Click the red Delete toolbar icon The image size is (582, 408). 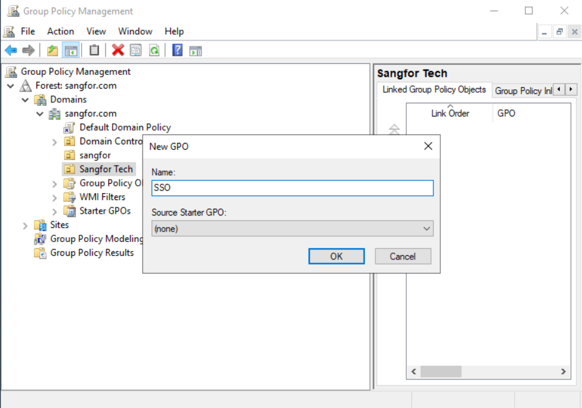pyautogui.click(x=118, y=50)
